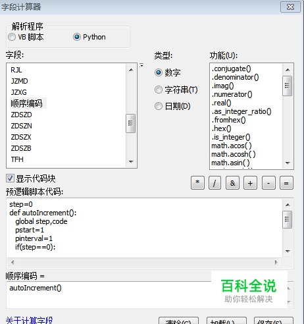Select the JZMD field in the list

point(19,81)
